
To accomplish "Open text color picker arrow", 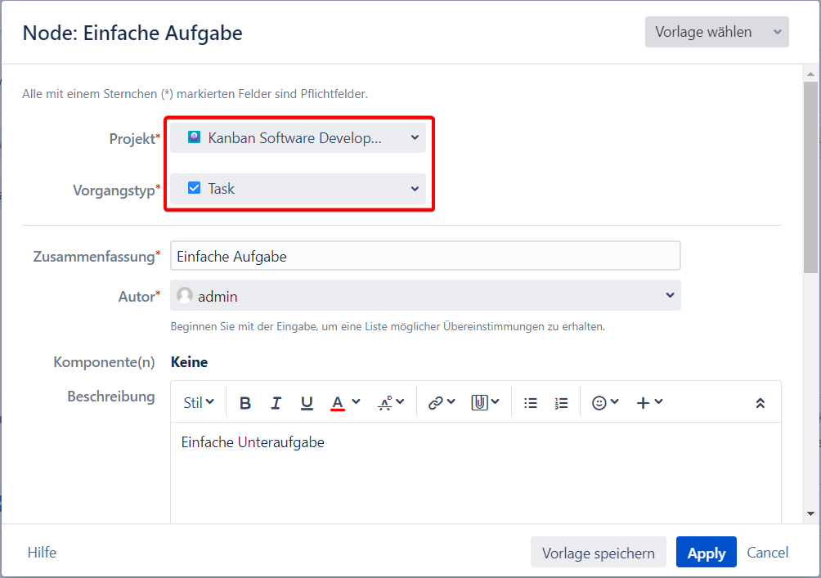I will [356, 402].
